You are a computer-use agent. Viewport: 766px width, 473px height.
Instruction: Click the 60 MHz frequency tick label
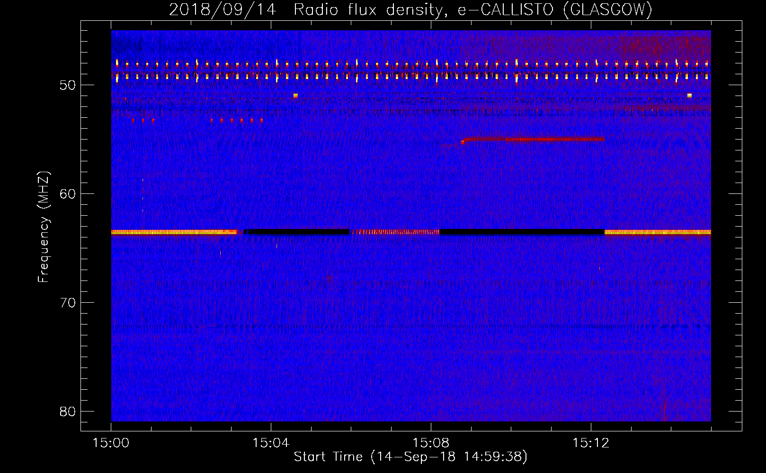[x=68, y=194]
